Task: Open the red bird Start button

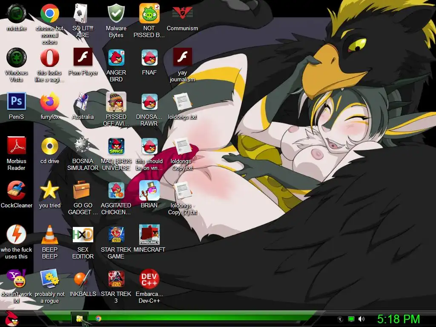Action: point(11,318)
